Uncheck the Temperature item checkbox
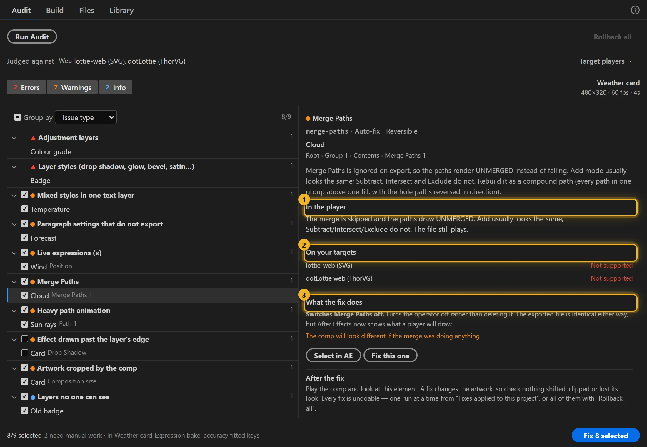647x447 pixels. 25,209
